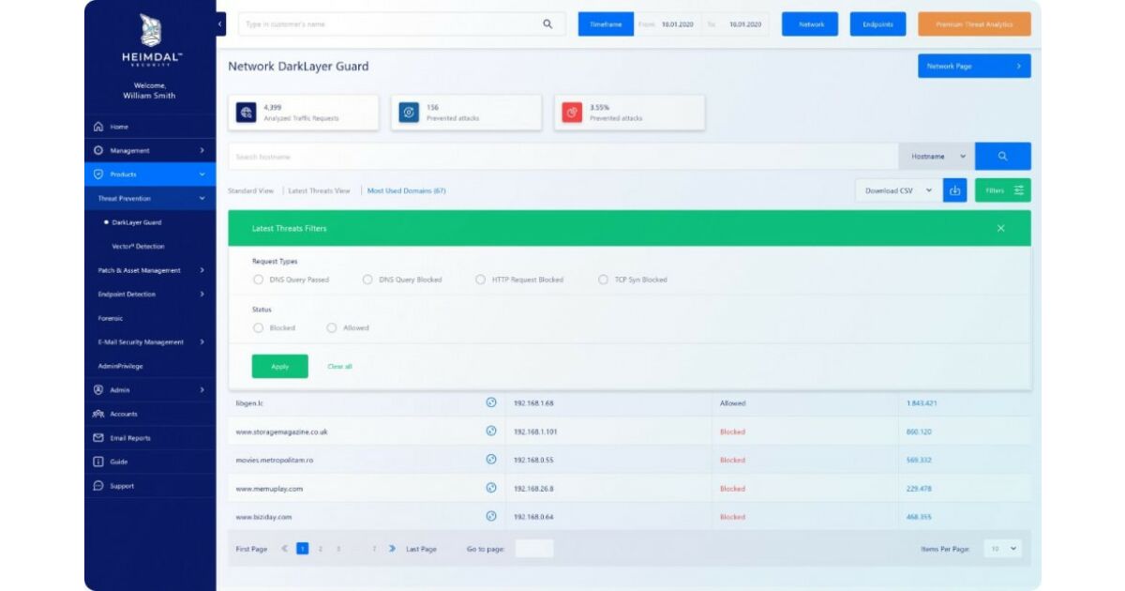Click the magnifier icon in customer search
Image resolution: width=1125 pixels, height=591 pixels.
point(547,24)
